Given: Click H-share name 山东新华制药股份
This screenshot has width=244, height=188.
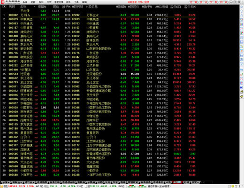Looking at the screenshot, I should [99, 49].
